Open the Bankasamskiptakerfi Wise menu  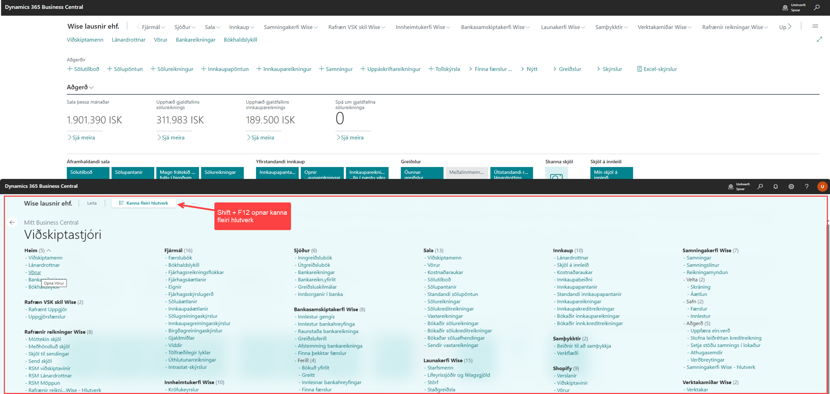coord(495,27)
